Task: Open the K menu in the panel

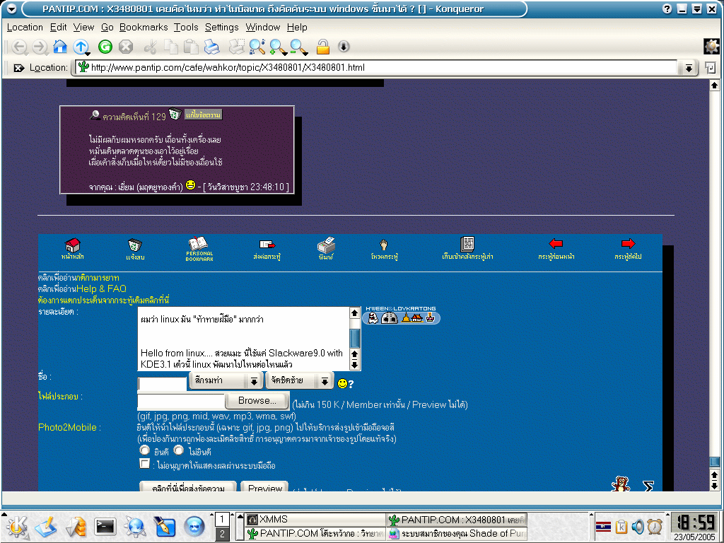Action: click(x=17, y=526)
